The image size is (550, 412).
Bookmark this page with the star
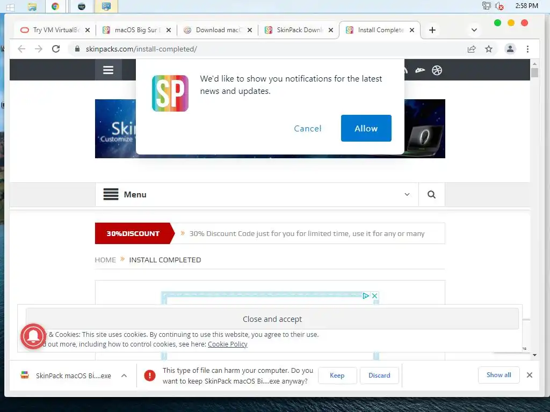489,49
